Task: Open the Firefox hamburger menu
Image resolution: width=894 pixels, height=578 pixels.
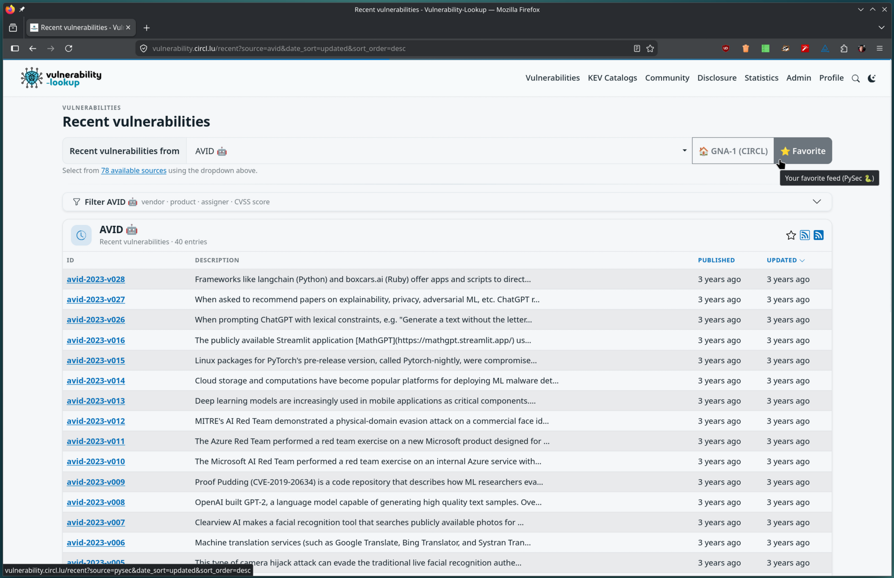Action: [x=879, y=49]
